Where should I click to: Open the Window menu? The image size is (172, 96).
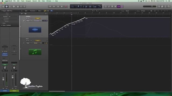[49, 1]
